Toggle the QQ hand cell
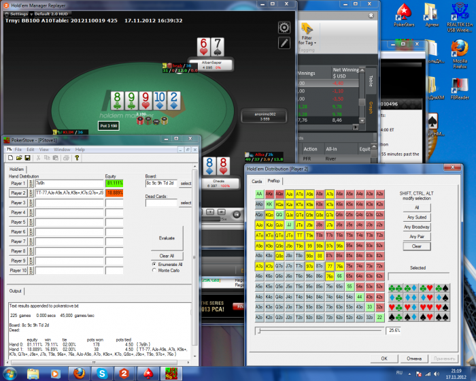Viewport: 476px width, 381px height. tap(279, 214)
